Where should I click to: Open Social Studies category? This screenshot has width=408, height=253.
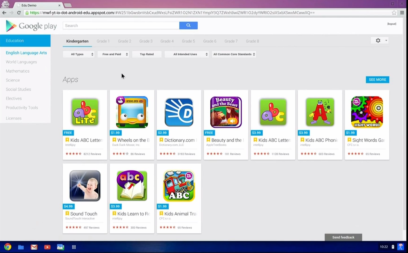[x=18, y=89]
